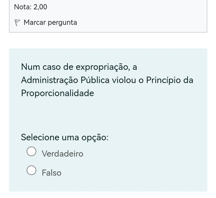The image size is (216, 198).
Task: Click the Falso option label
Action: [51, 172]
